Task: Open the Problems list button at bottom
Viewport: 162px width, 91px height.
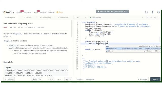Action: pos(9,79)
